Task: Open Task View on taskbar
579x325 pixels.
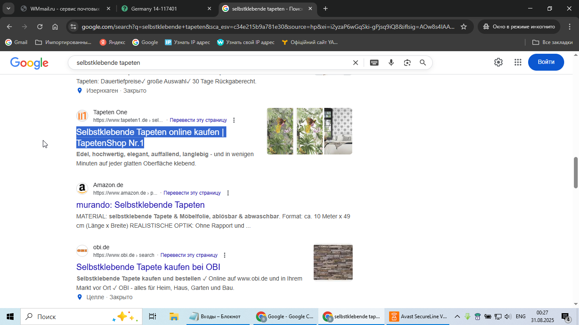Action: click(x=153, y=317)
